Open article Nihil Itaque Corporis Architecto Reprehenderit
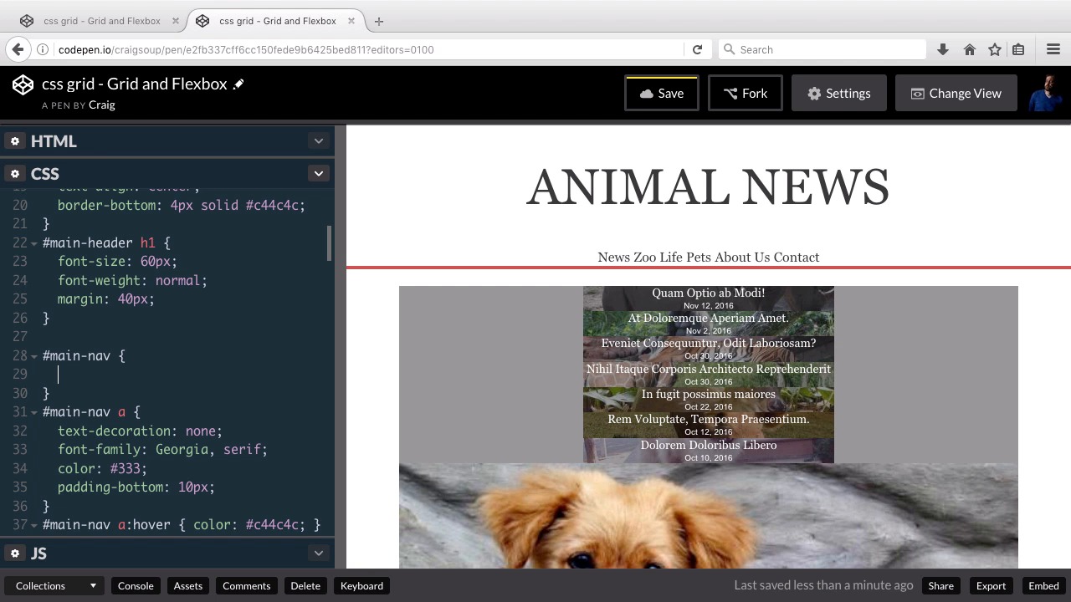 (709, 370)
